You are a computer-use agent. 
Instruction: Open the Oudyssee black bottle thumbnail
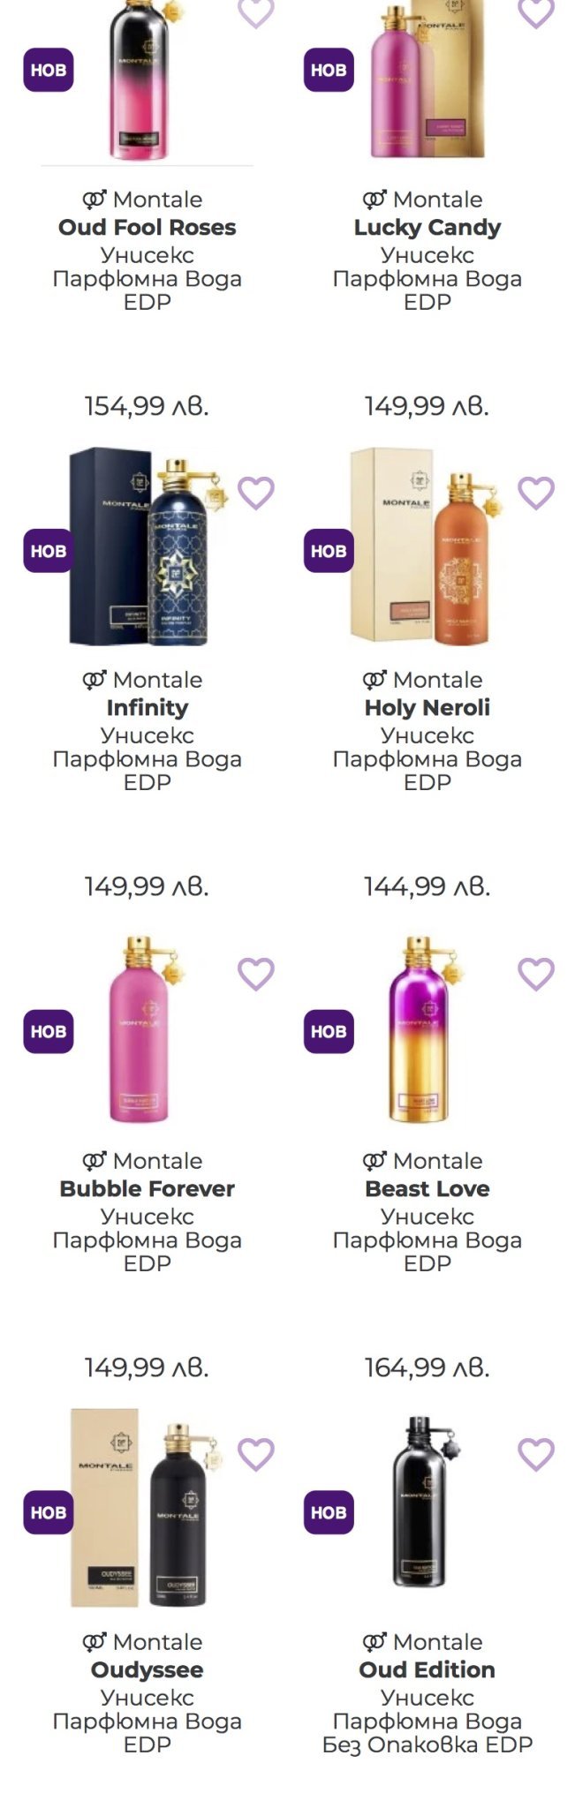tap(179, 1512)
